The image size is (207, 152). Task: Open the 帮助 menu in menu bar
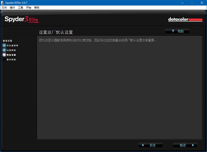click(37, 8)
